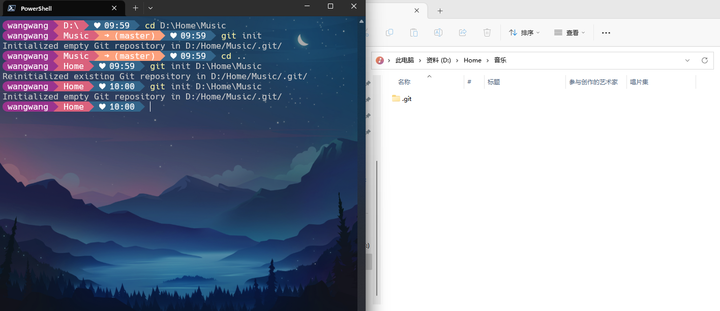Open the 排序 sort dropdown
The width and height of the screenshot is (720, 311).
(524, 32)
